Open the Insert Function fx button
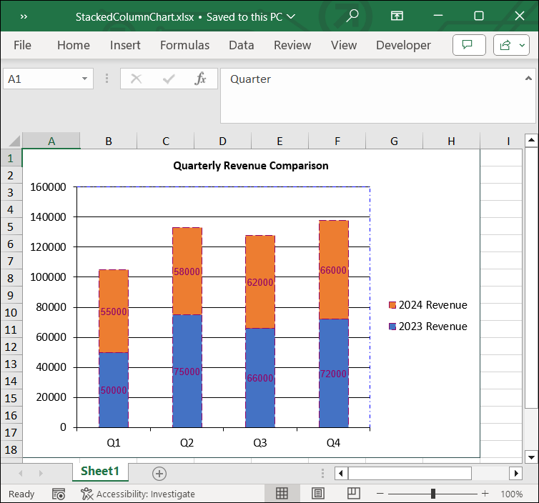Image resolution: width=539 pixels, height=503 pixels. click(200, 79)
